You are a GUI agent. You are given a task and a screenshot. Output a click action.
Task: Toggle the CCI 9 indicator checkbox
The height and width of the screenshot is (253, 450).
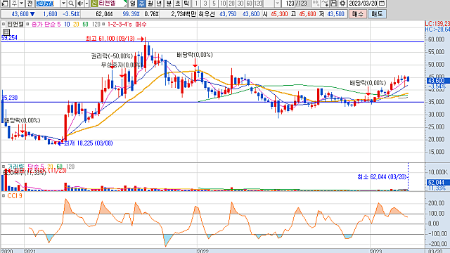(x=4, y=196)
